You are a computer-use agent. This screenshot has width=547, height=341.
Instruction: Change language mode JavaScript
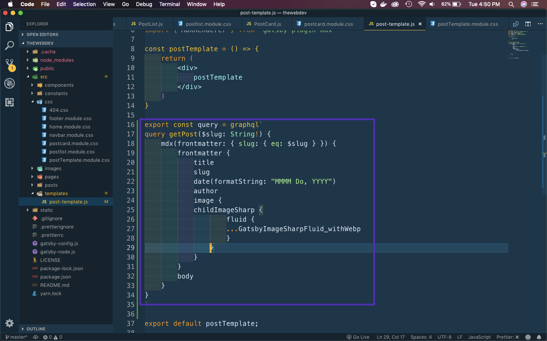coord(479,337)
